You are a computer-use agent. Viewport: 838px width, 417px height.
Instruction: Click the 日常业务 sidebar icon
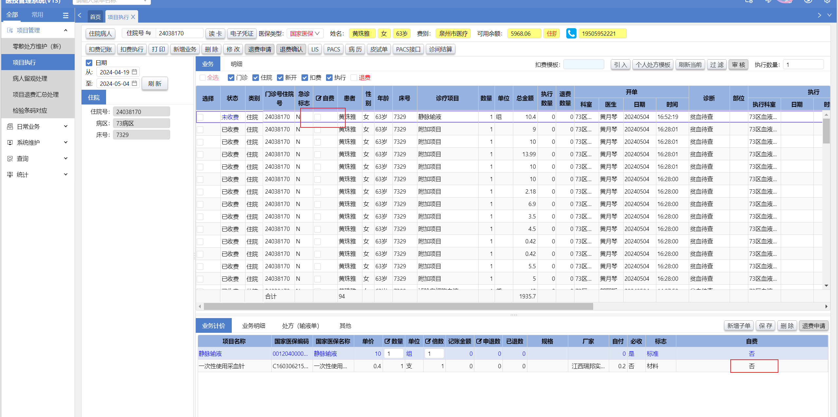(x=10, y=126)
